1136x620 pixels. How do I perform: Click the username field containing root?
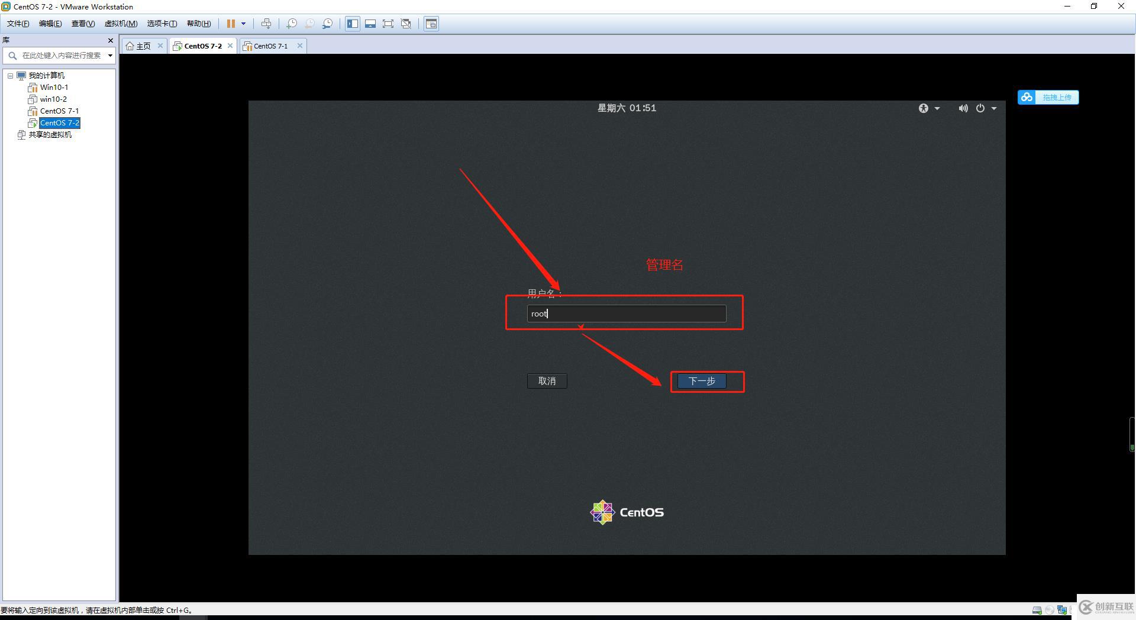click(627, 314)
